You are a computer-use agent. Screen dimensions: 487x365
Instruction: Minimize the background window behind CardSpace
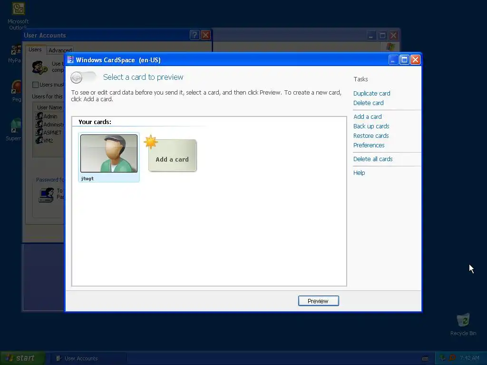(371, 35)
